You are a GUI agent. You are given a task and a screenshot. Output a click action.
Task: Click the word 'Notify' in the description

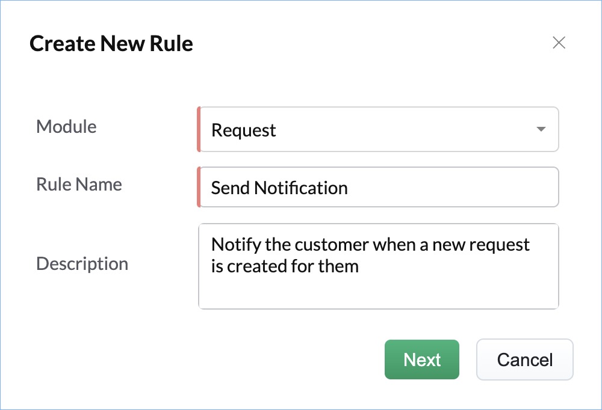232,245
